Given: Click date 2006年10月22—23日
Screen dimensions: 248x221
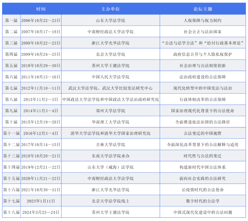Looking at the screenshot, I should point(41,21).
